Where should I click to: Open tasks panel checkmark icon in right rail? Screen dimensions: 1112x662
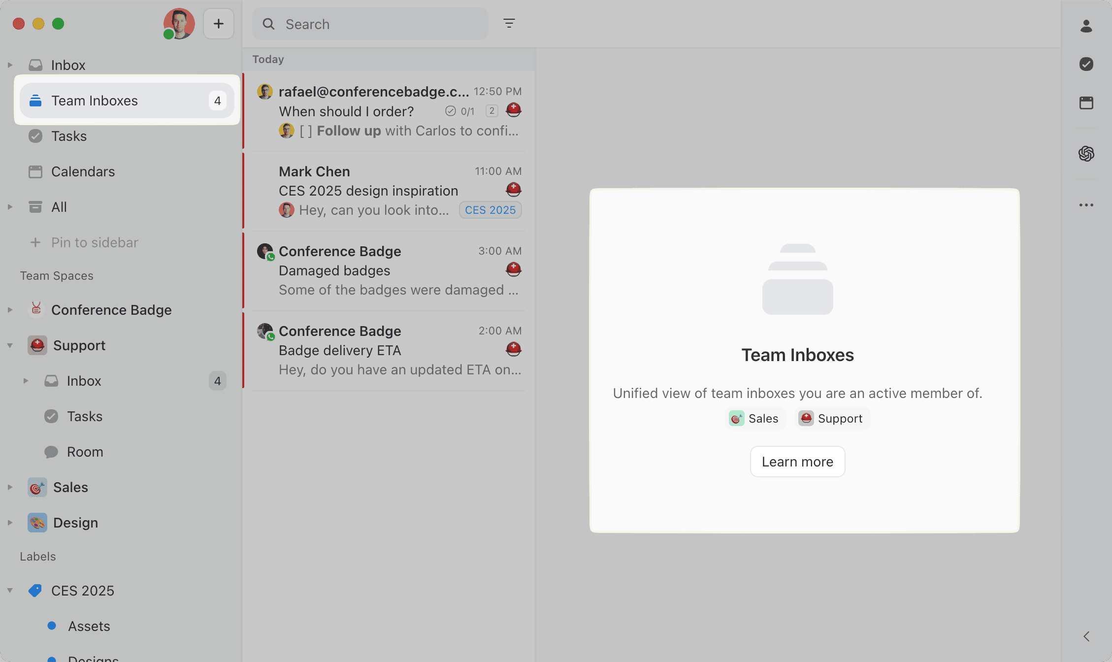pyautogui.click(x=1086, y=64)
